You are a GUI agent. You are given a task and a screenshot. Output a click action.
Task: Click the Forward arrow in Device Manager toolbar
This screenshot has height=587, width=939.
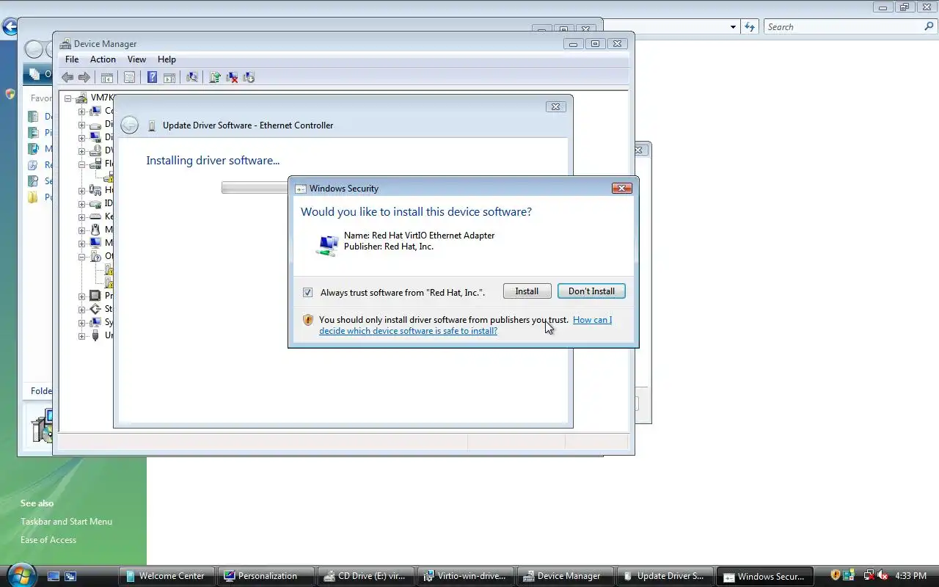pyautogui.click(x=84, y=77)
